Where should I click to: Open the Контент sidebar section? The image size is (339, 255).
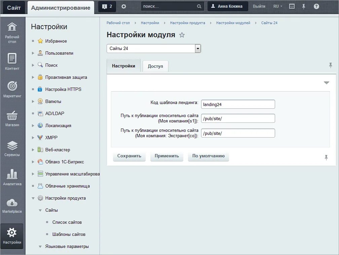pyautogui.click(x=12, y=62)
